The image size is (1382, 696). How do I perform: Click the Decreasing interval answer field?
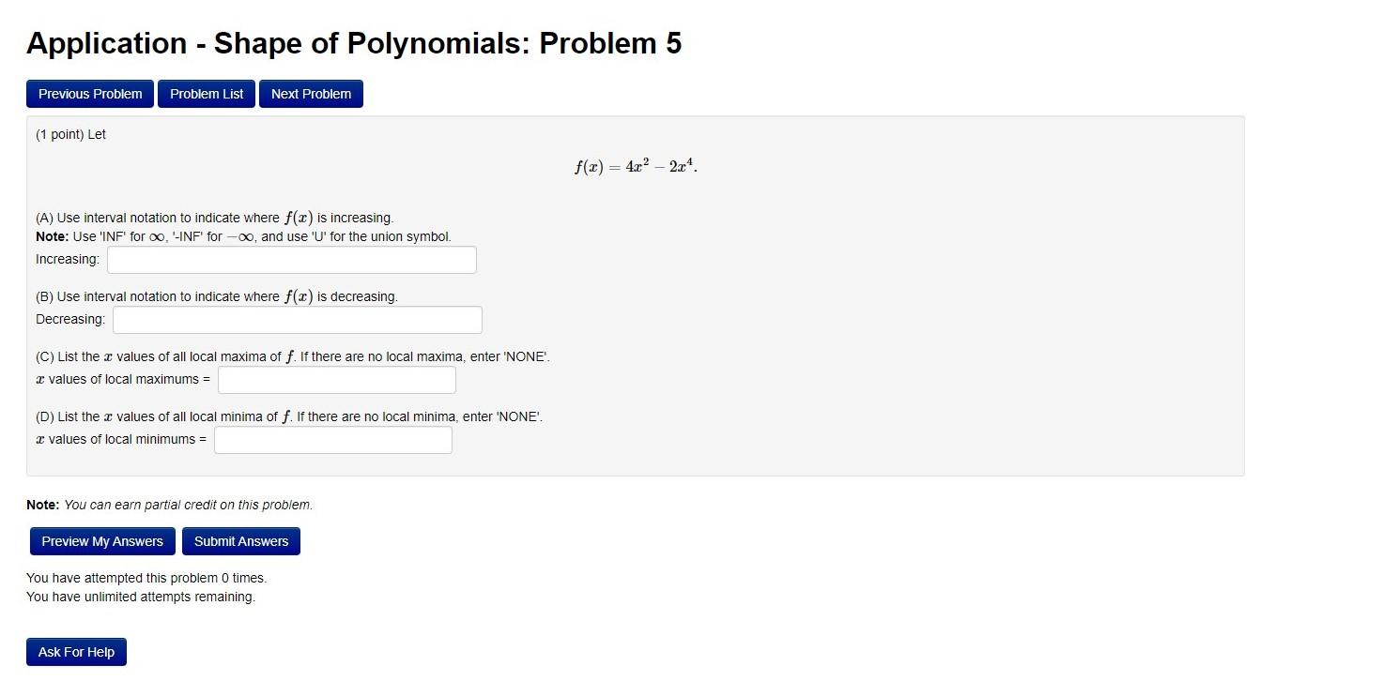297,319
